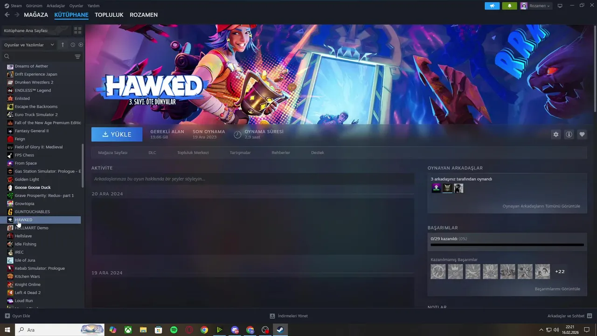View the first unearned achievement icon
Image resolution: width=597 pixels, height=336 pixels.
(x=438, y=272)
